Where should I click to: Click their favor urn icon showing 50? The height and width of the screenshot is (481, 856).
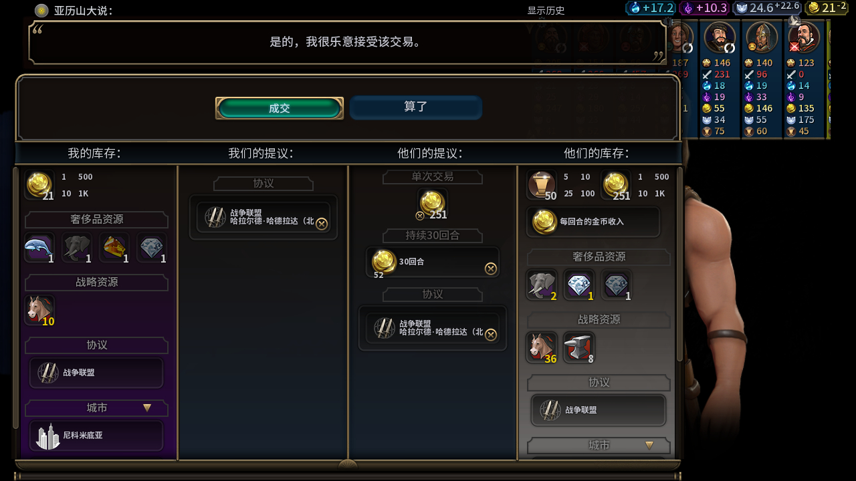[x=542, y=185]
